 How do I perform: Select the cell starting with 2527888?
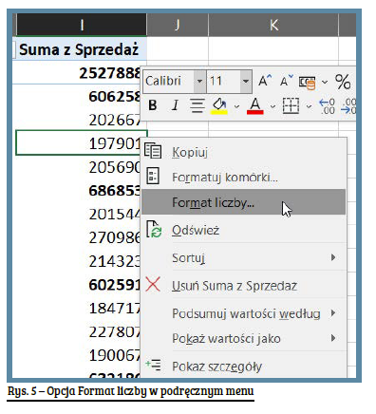(x=77, y=73)
